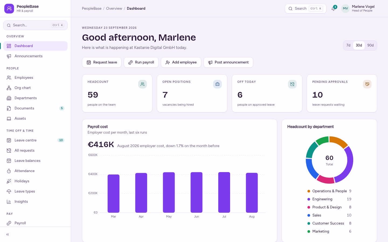Click the Insights bar chart icon
This screenshot has height=242, width=388.
pos(9,201)
